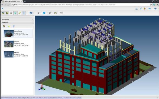Delete snapshot using the trash icon

click(x=14, y=26)
